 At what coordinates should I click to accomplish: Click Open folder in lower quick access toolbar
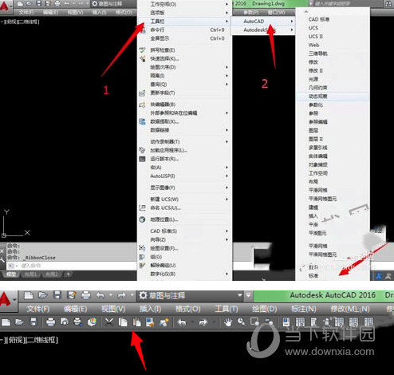(x=42, y=295)
